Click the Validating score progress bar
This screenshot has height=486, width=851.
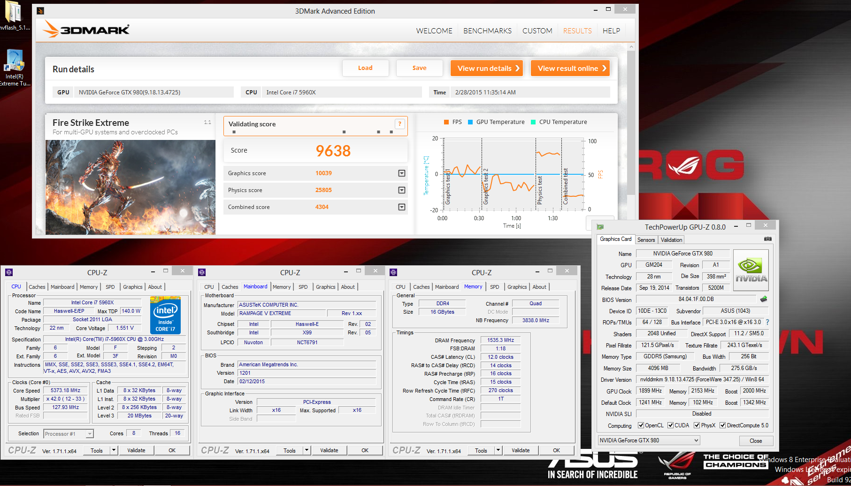pyautogui.click(x=313, y=132)
